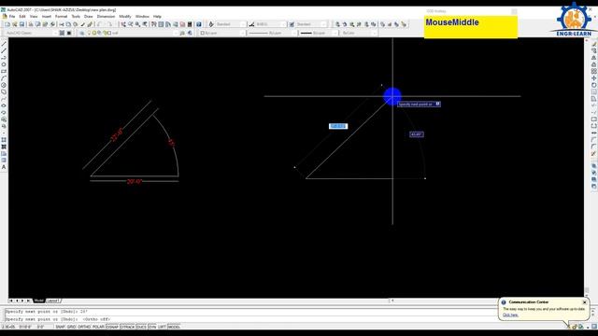
Task: Click the Zoom Realtime icon
Action: click(x=131, y=24)
